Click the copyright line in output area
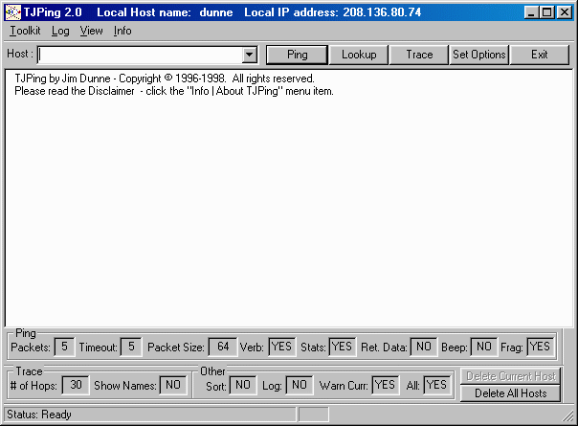578x426 pixels. coord(165,78)
